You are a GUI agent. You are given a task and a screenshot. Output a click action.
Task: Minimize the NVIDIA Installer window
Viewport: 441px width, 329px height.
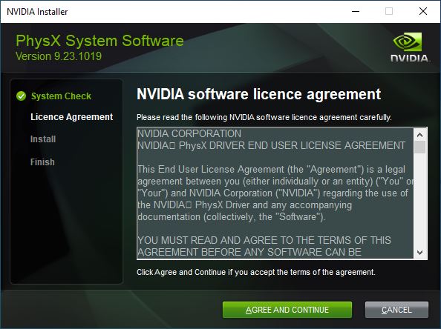pos(356,12)
